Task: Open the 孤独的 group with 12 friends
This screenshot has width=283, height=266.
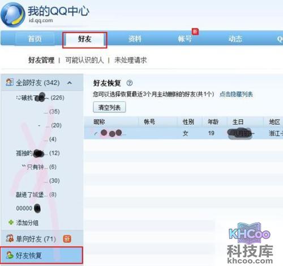Action: pos(38,153)
